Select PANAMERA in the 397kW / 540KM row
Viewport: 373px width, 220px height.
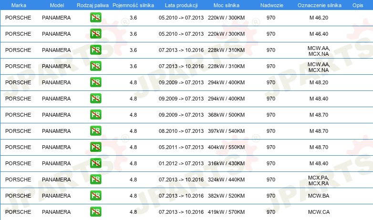coord(56,131)
